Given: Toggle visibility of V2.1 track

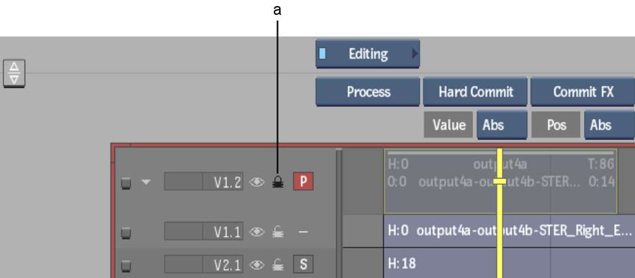Looking at the screenshot, I should click(257, 264).
